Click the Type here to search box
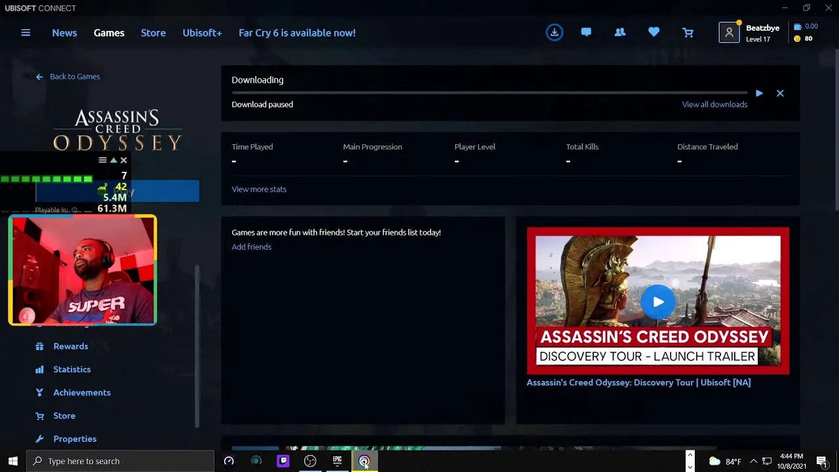The width and height of the screenshot is (839, 472). [121, 461]
